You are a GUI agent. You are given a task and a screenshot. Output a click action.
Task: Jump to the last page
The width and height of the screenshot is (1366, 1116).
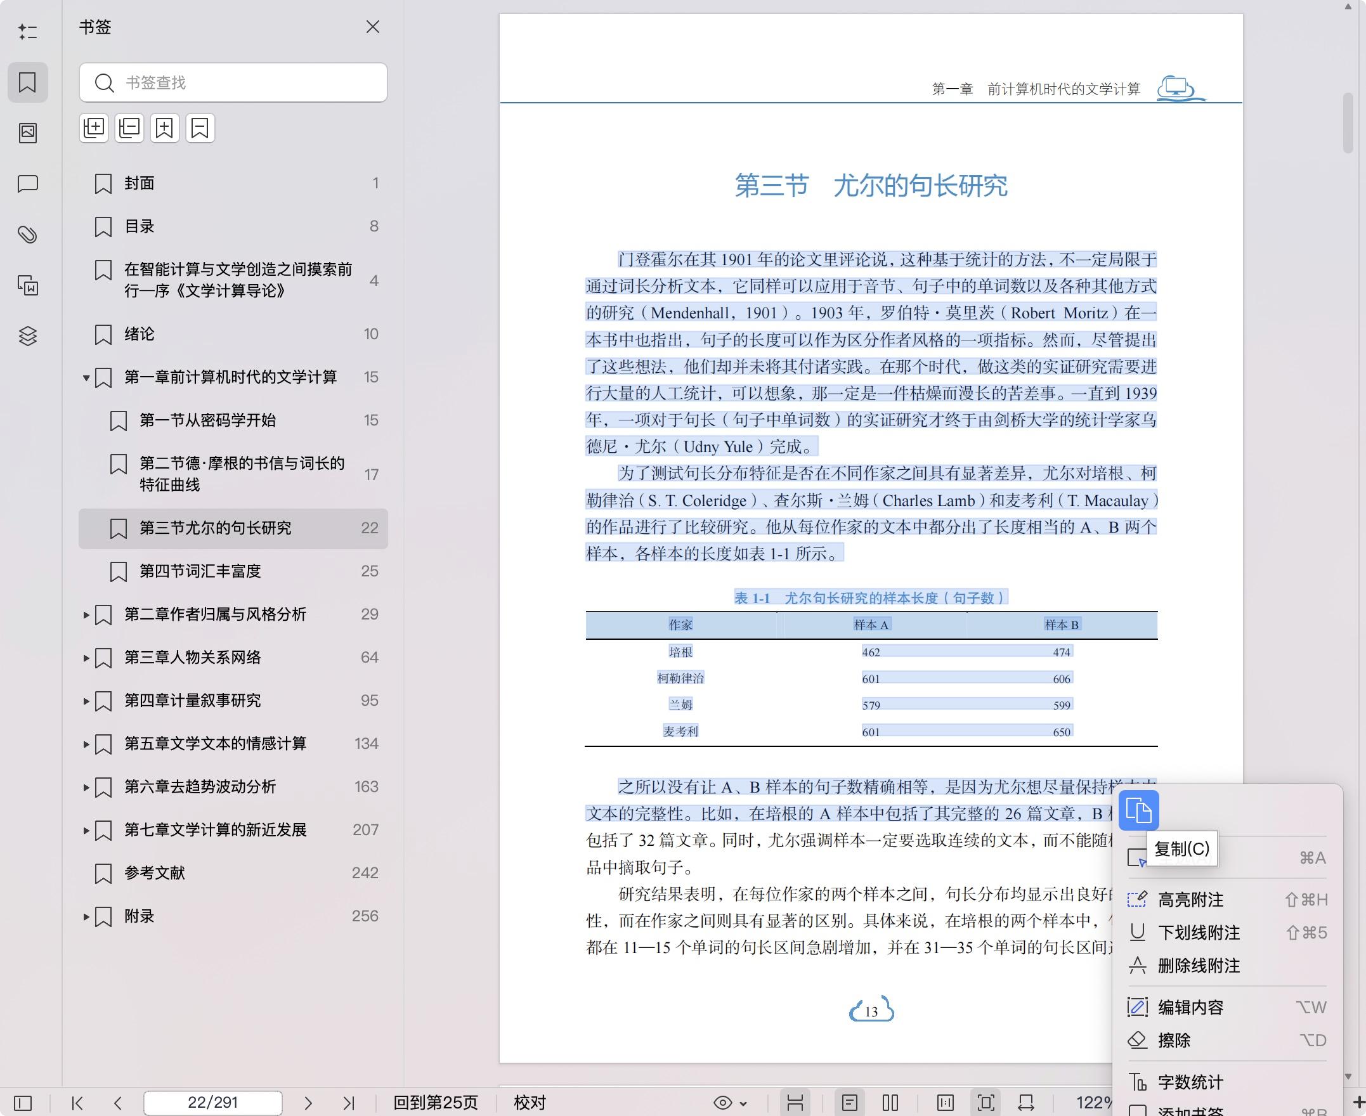tap(348, 1103)
